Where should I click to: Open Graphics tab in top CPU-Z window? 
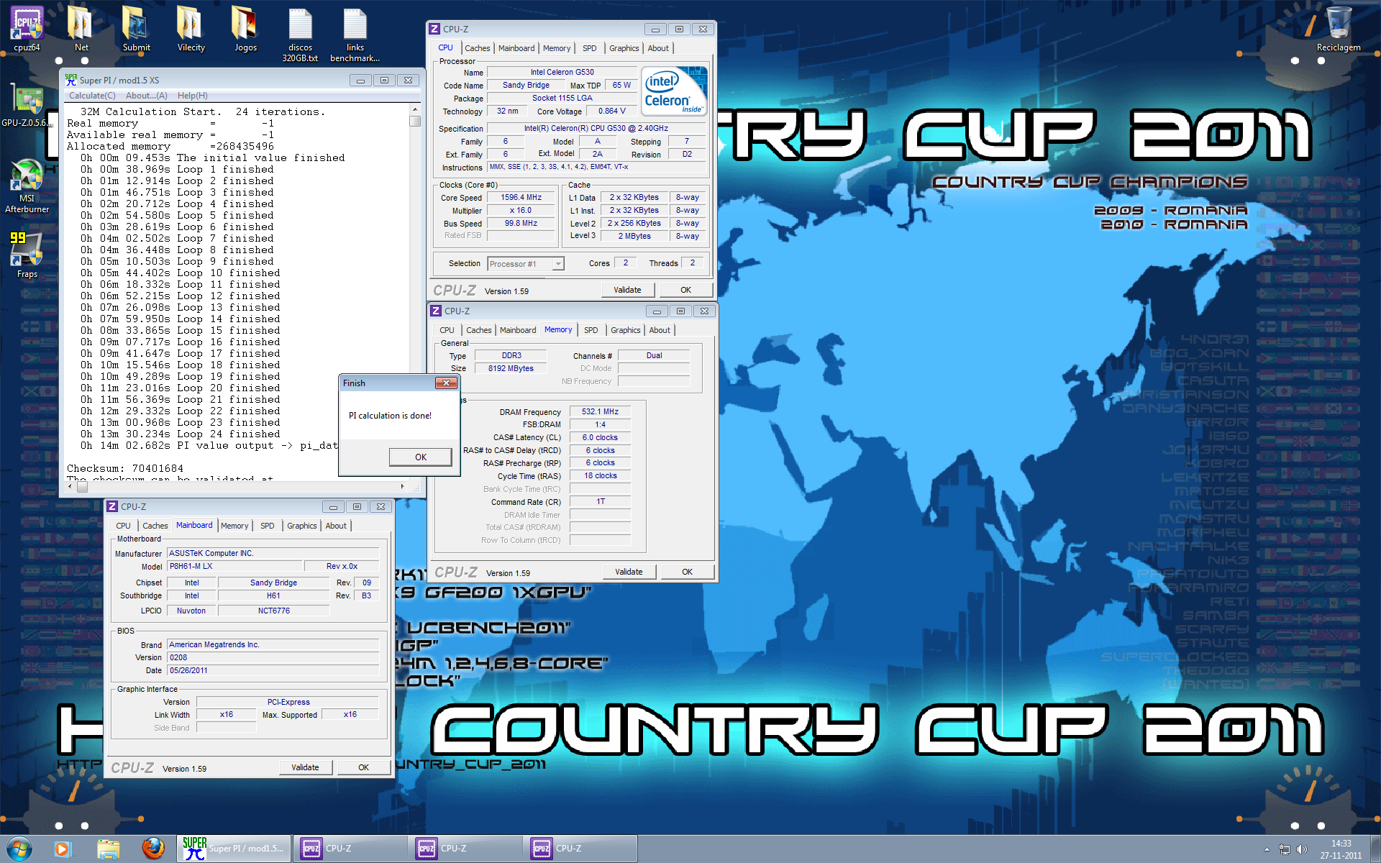tap(624, 48)
